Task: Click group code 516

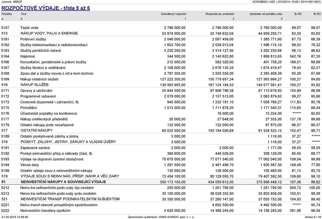Action: point(4,85)
